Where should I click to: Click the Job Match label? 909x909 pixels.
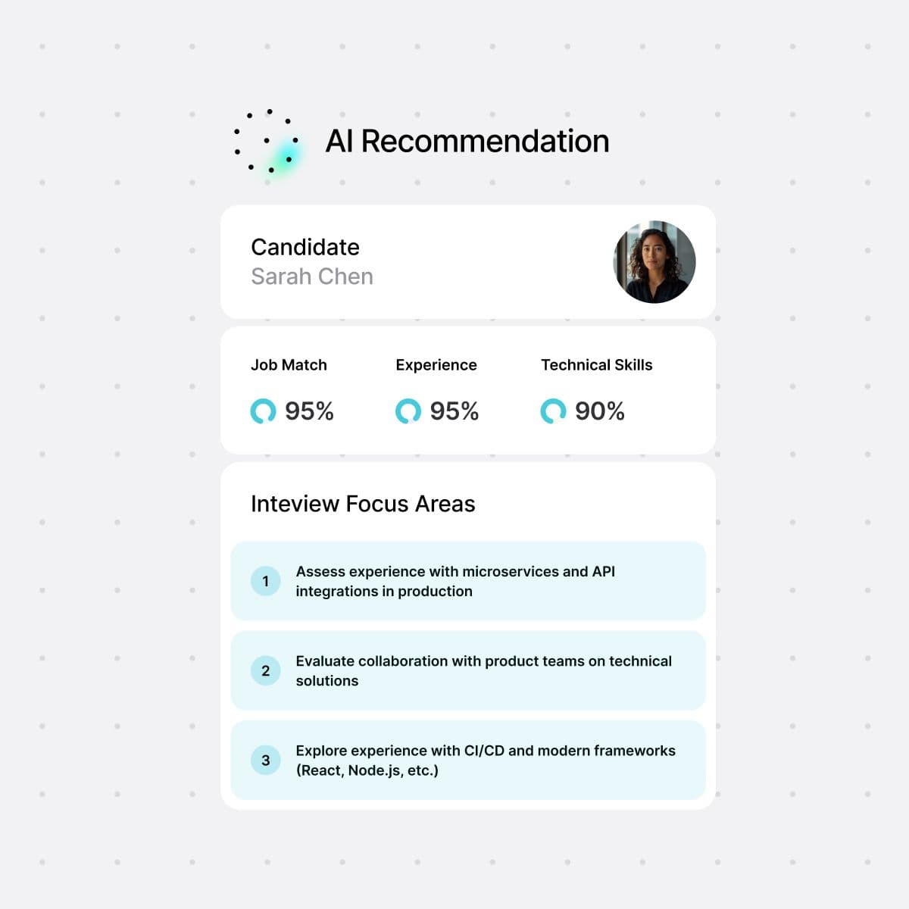coord(289,365)
